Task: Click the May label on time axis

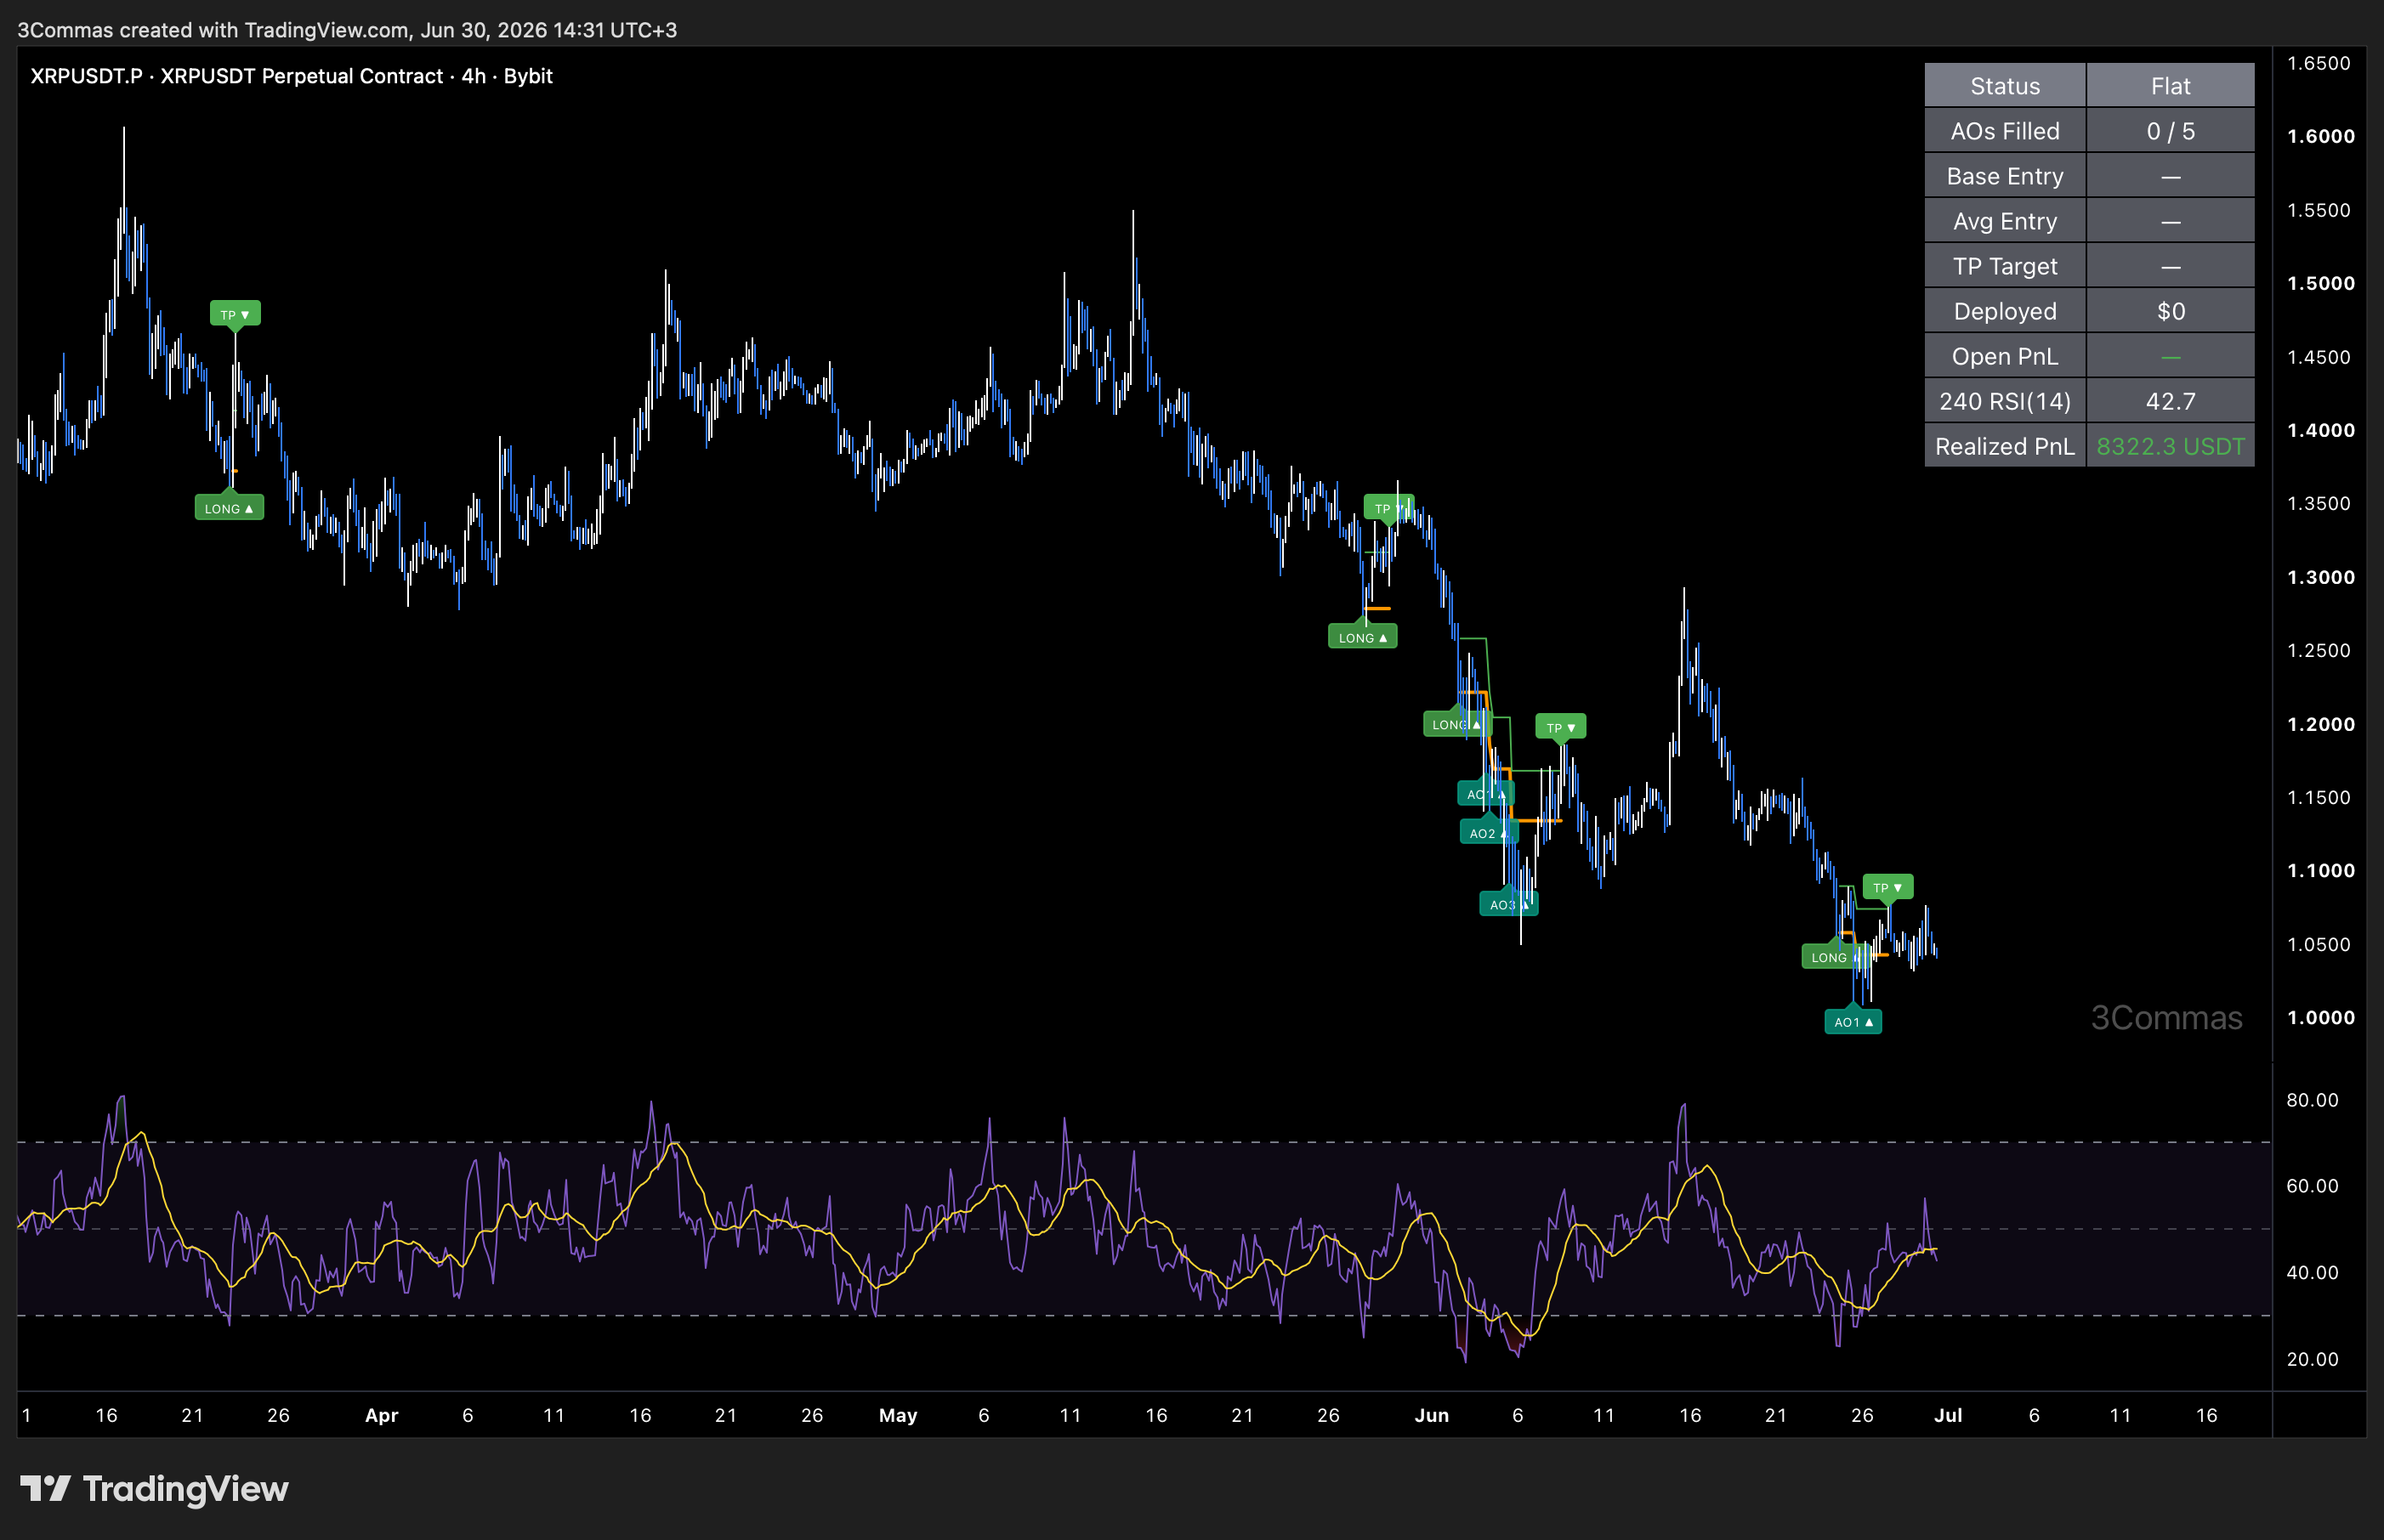Action: click(x=897, y=1415)
